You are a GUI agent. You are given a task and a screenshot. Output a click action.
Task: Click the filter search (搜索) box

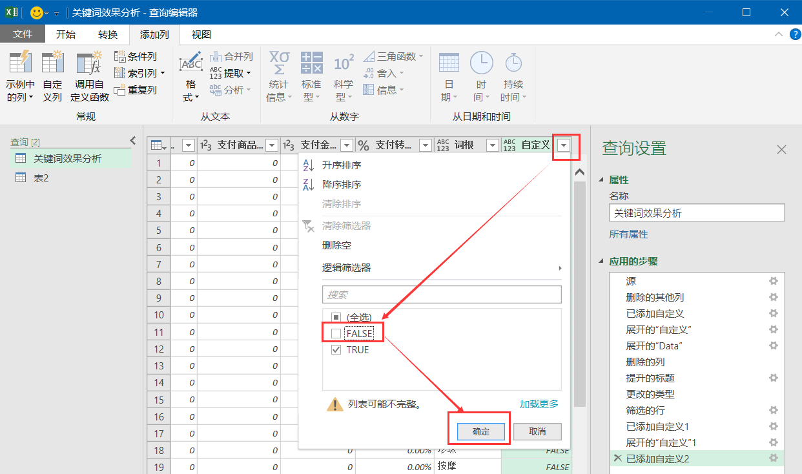coord(442,294)
